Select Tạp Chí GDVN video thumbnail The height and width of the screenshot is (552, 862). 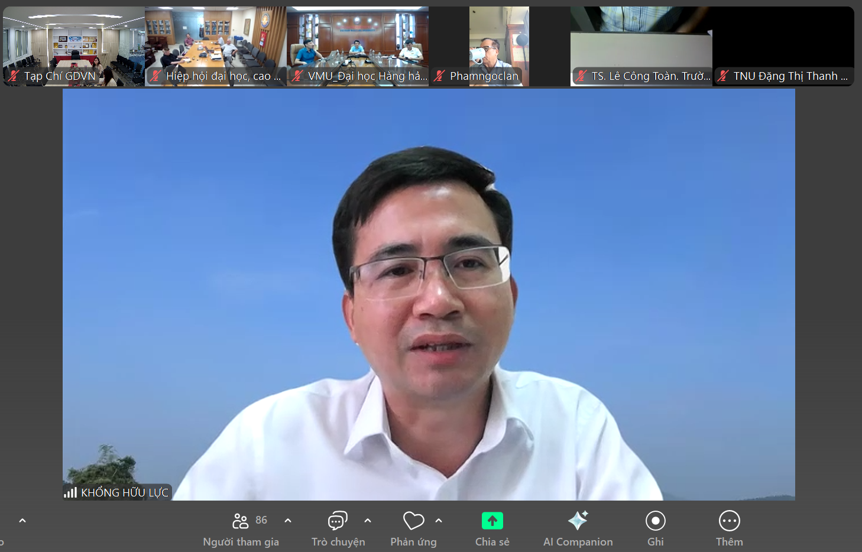point(74,46)
